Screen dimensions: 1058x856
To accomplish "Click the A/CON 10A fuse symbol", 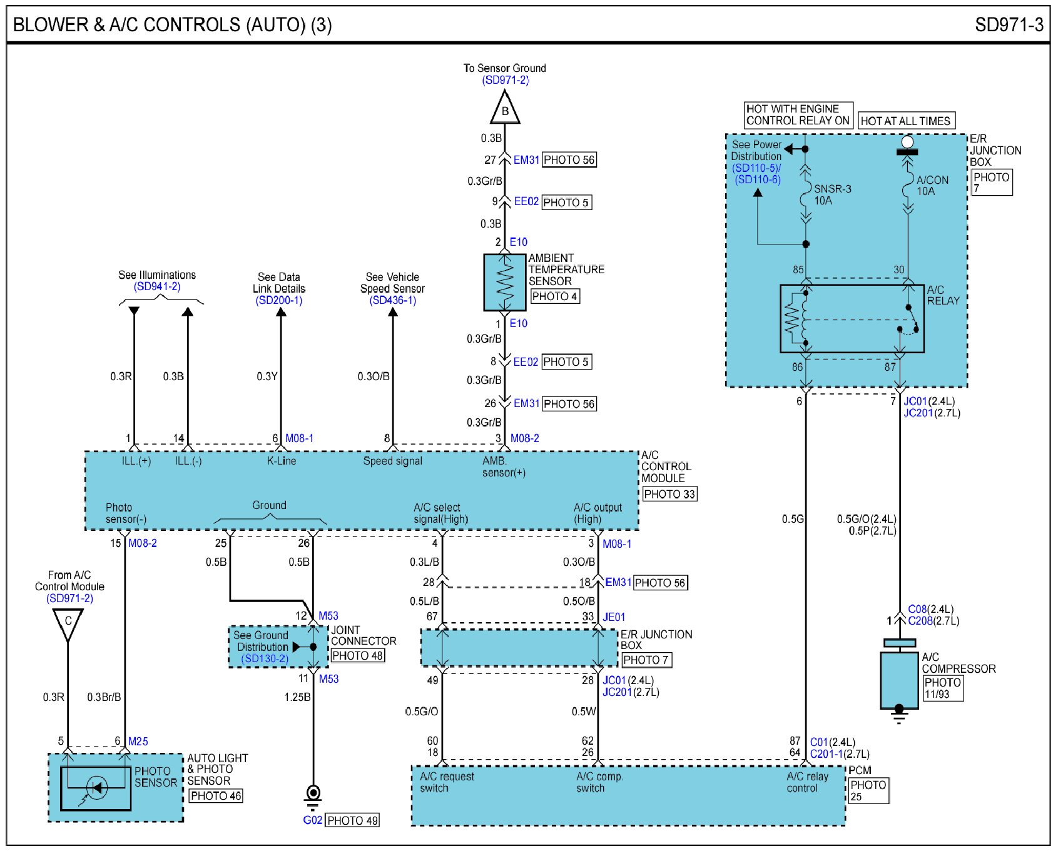I will pos(908,188).
